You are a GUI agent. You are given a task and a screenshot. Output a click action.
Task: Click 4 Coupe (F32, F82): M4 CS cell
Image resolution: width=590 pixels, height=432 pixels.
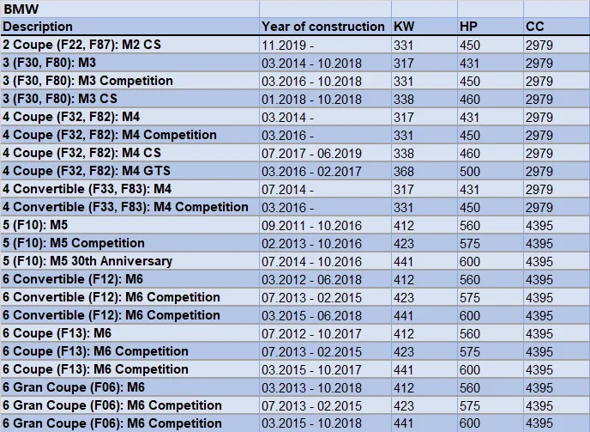[129, 153]
